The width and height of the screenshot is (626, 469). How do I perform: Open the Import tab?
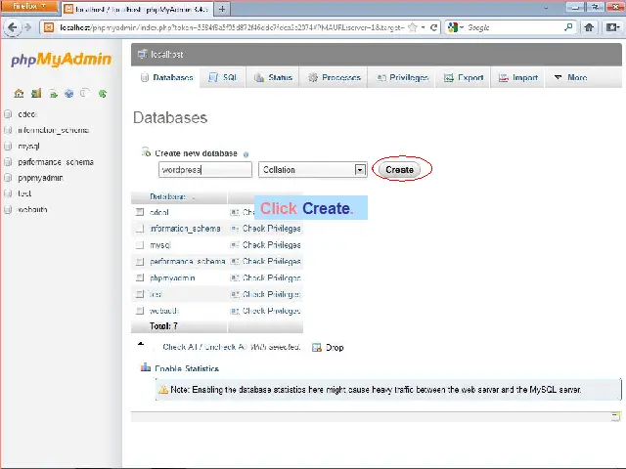(518, 77)
